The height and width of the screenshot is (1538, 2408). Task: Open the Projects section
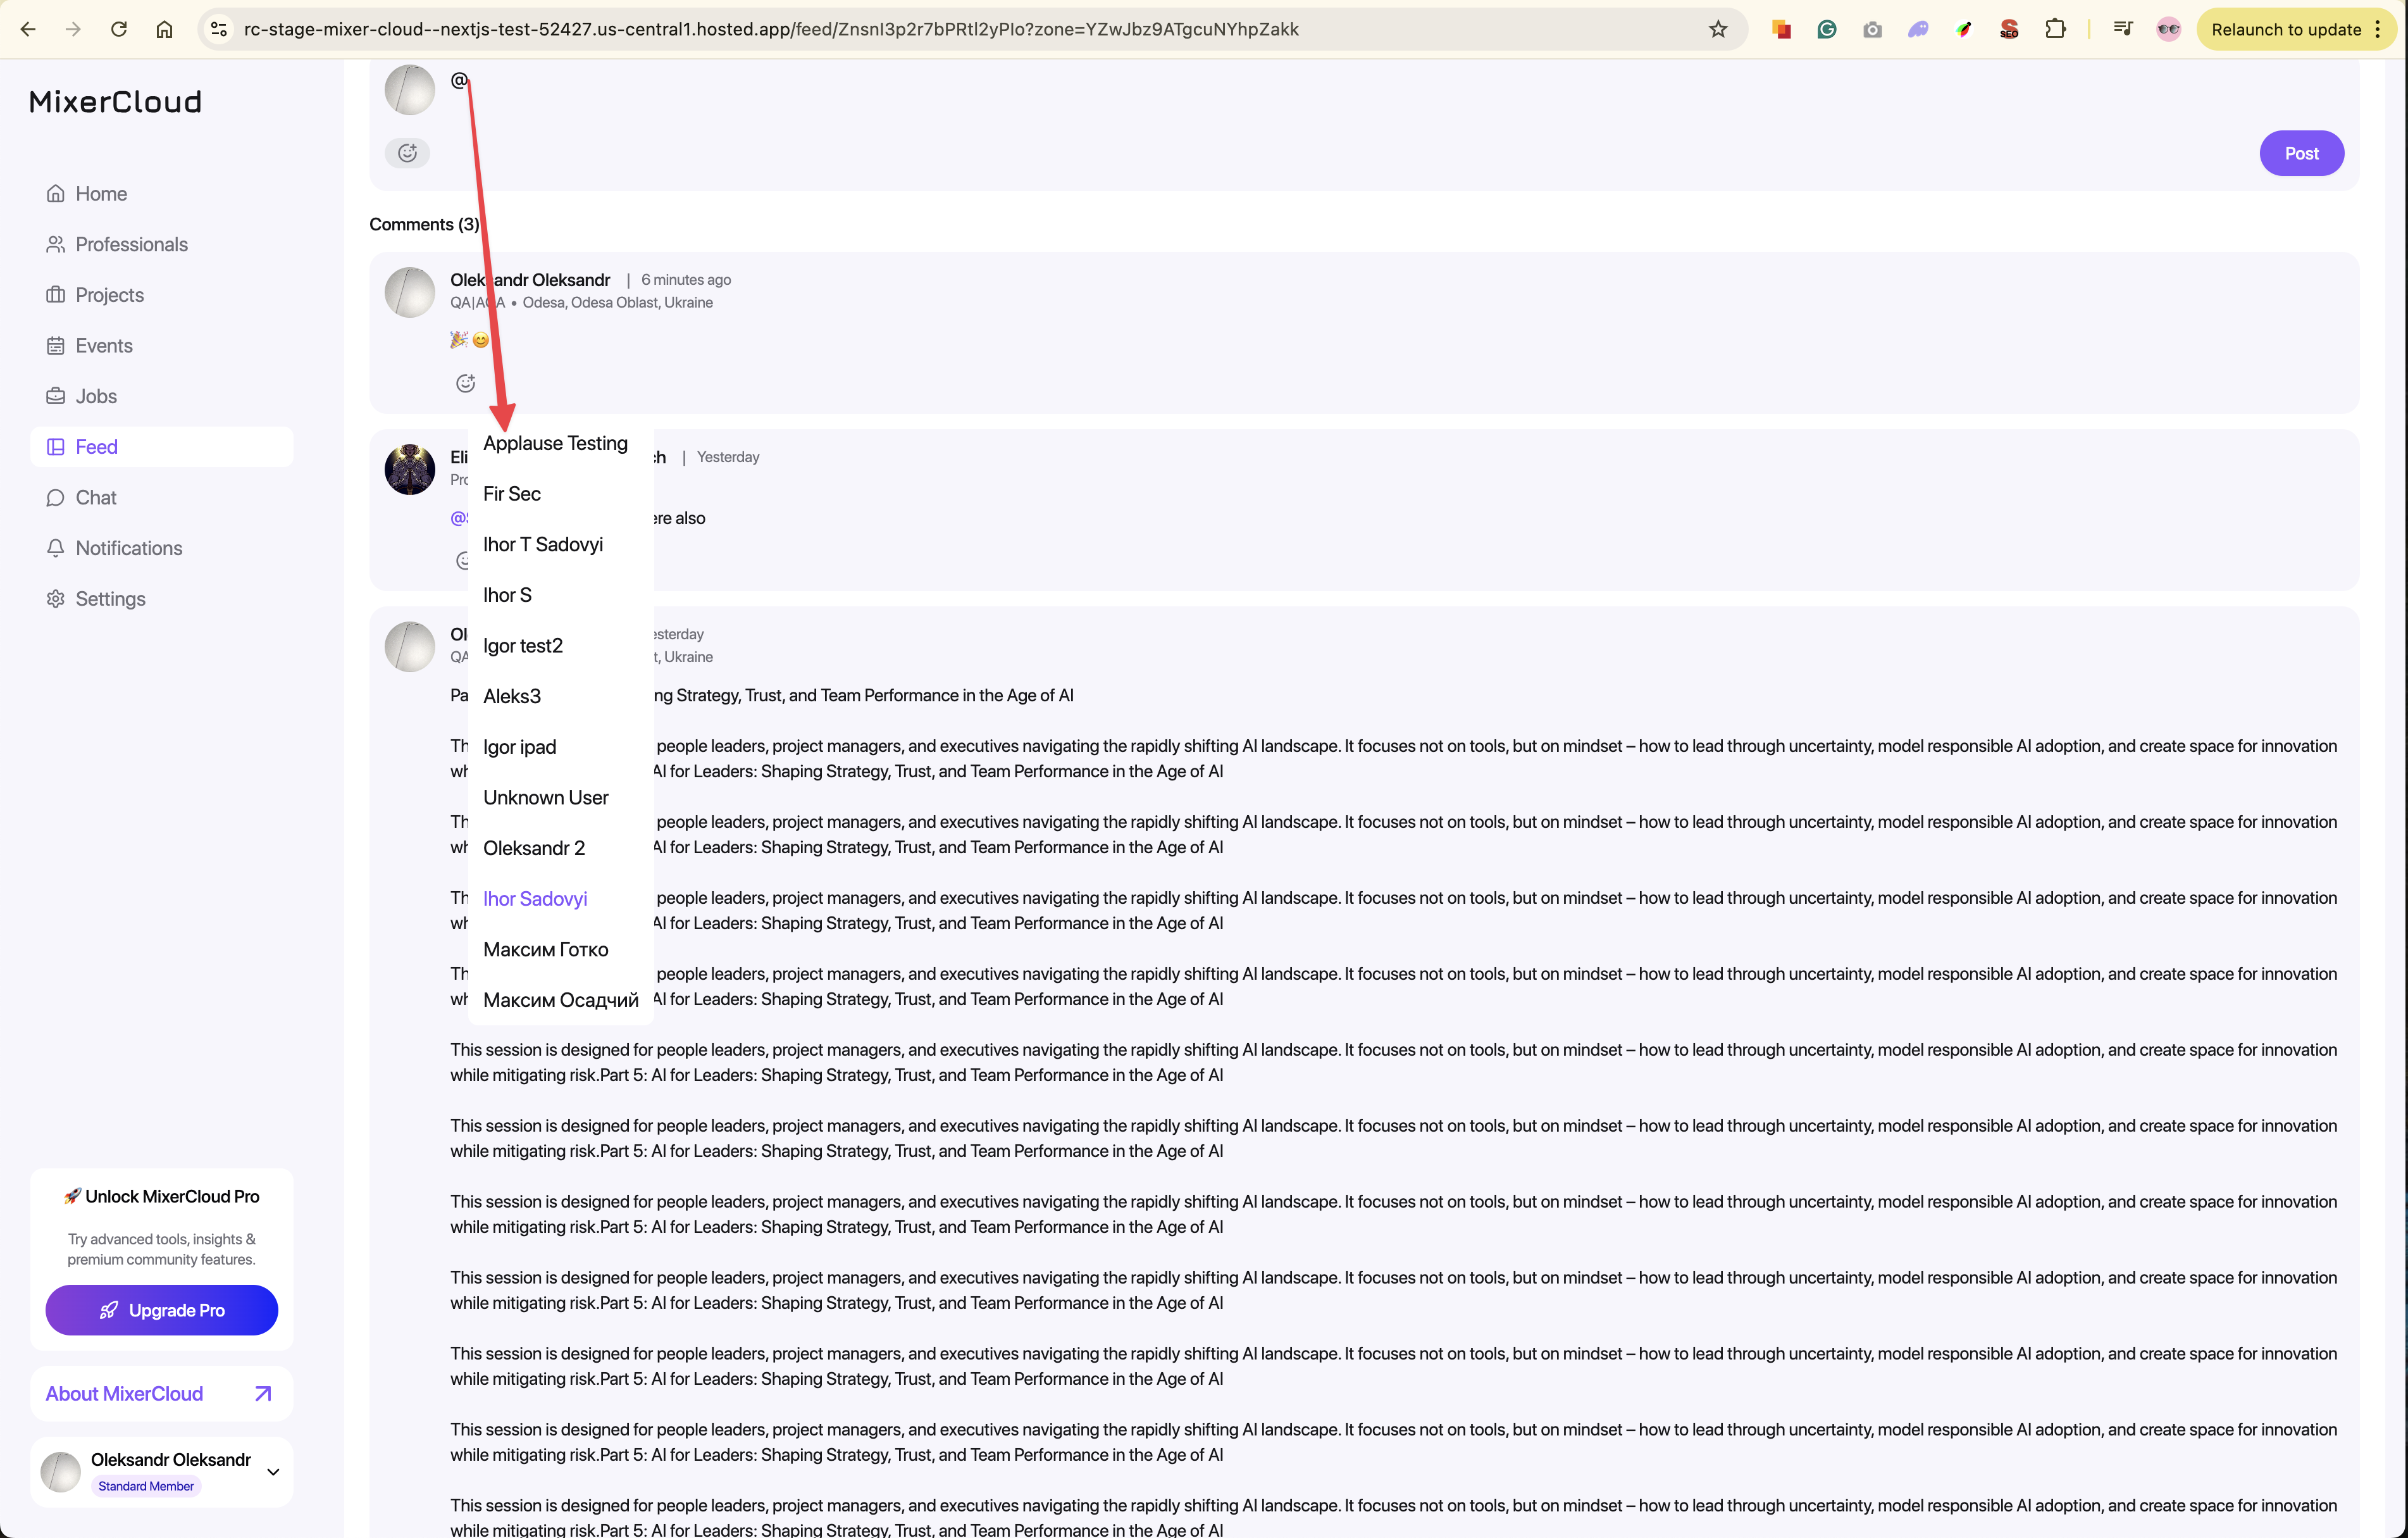coord(109,295)
